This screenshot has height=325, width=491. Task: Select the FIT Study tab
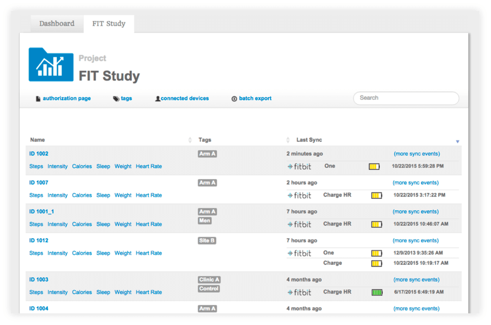pos(109,24)
